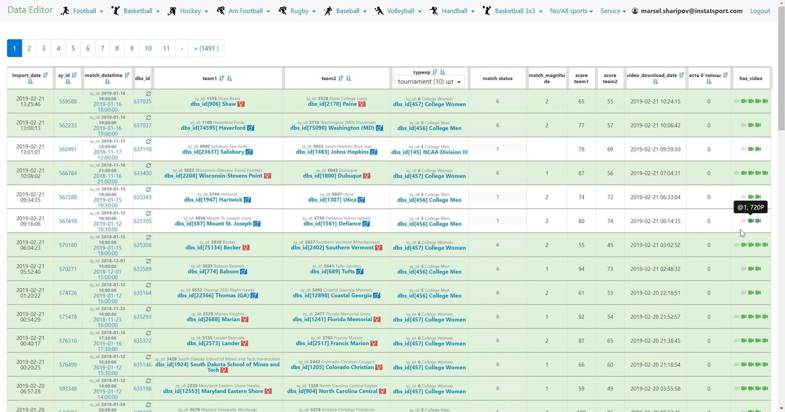
Task: Open the Hockey dropdown menu
Action: (188, 11)
